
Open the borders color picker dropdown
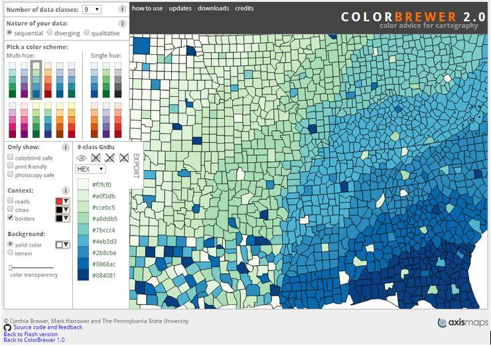pos(62,218)
